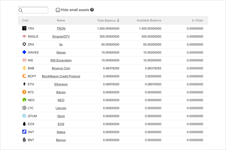Click the LTC coin icon
This screenshot has width=226, height=150.
click(x=24, y=108)
